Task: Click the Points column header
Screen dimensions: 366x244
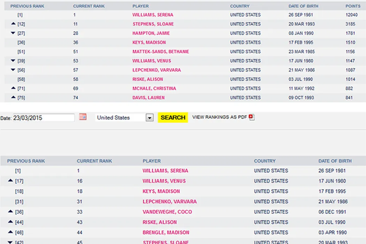Action: click(x=353, y=6)
